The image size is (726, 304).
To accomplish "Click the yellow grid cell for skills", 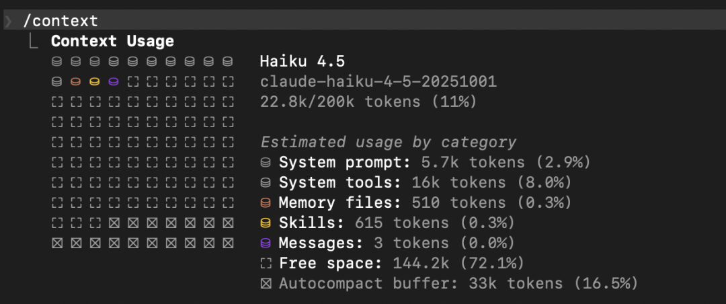I will point(95,82).
